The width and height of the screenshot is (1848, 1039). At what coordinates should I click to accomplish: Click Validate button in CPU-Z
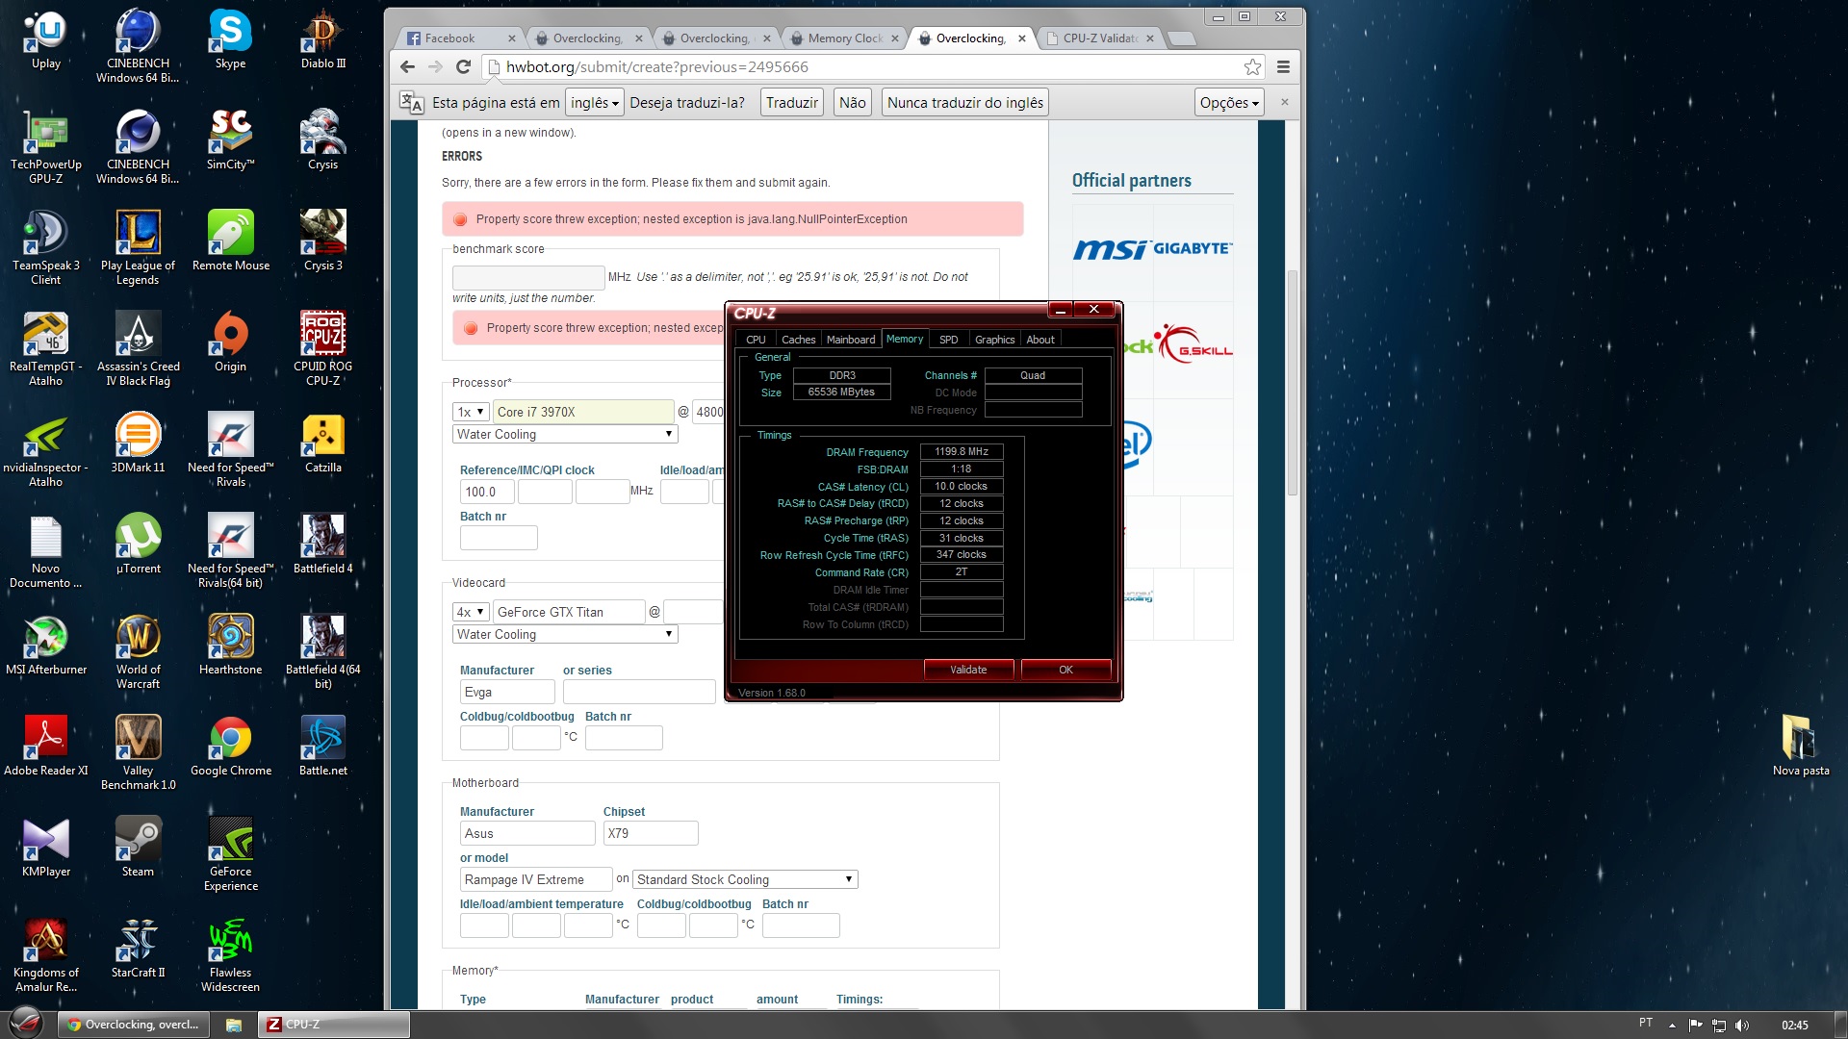tap(968, 670)
